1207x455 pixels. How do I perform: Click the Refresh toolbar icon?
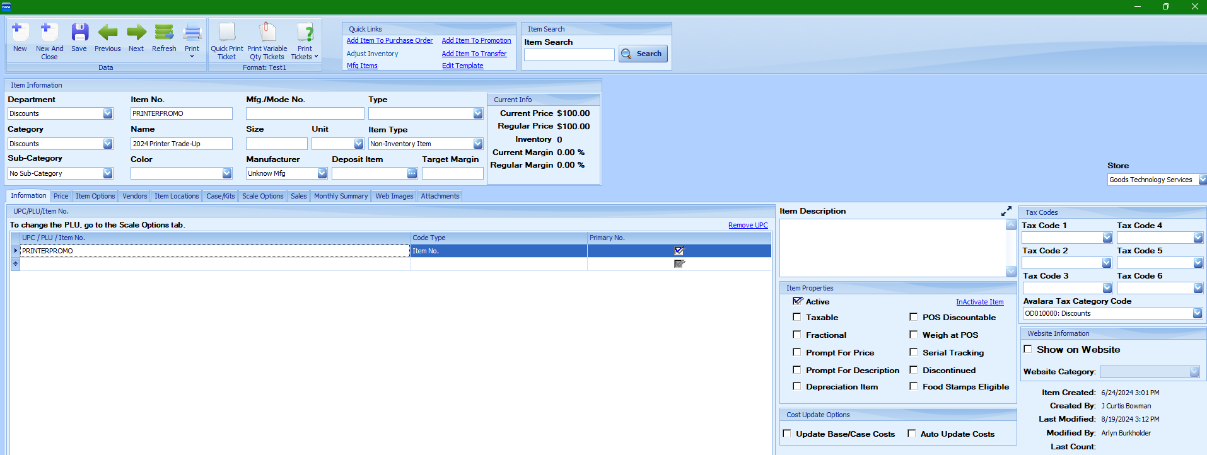point(164,33)
